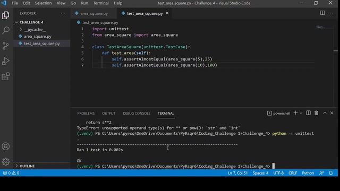
Task: Open the Help menu
Action: coord(118,3)
